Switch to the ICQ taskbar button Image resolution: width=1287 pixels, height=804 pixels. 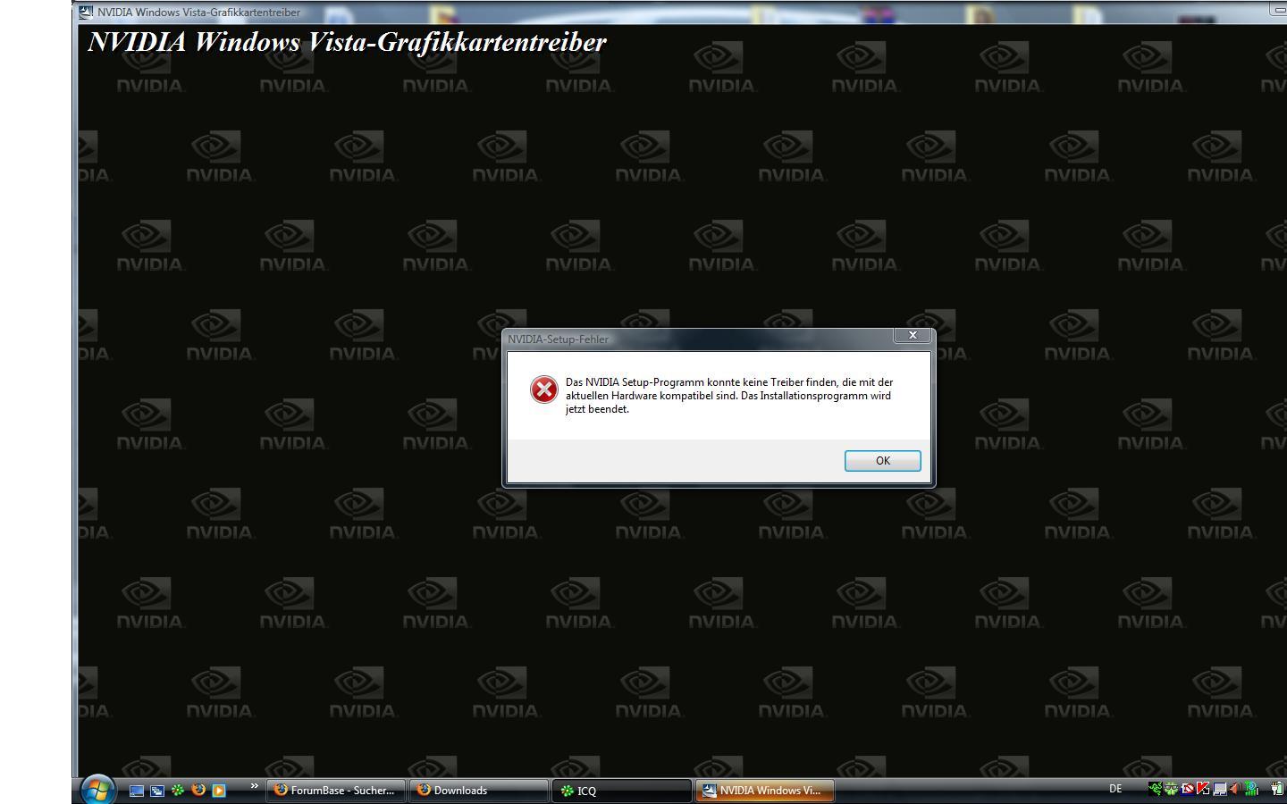point(622,790)
